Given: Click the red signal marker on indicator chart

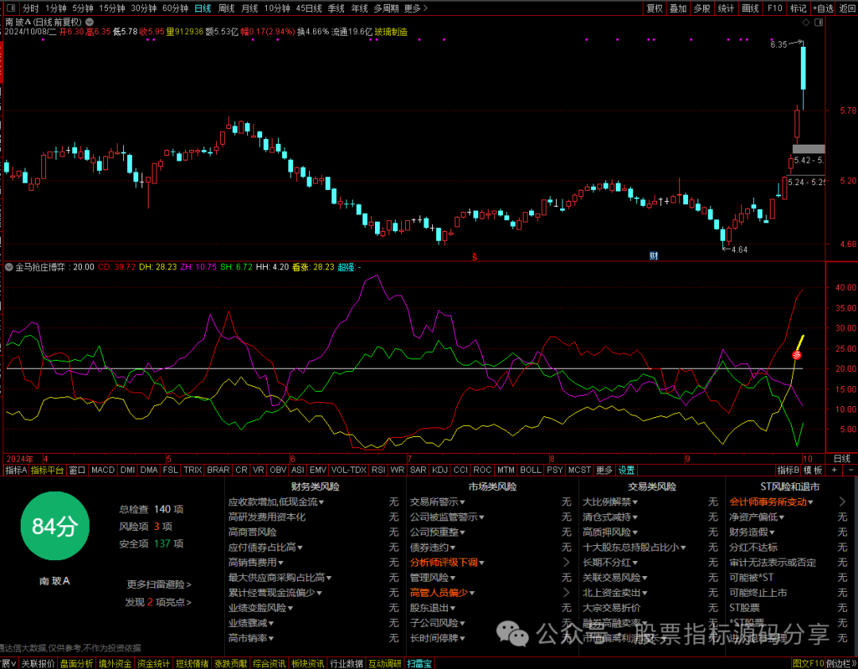Looking at the screenshot, I should 797,355.
